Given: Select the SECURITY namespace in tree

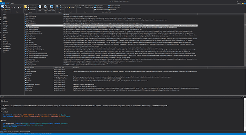Looking at the screenshot, I should [5, 41].
